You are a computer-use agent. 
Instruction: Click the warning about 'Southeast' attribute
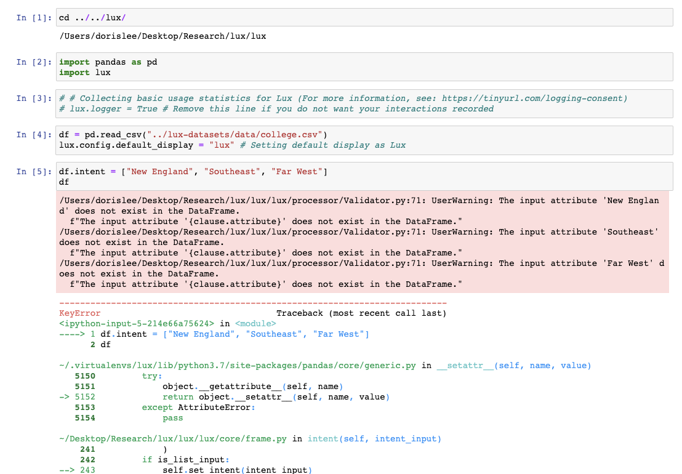359,237
